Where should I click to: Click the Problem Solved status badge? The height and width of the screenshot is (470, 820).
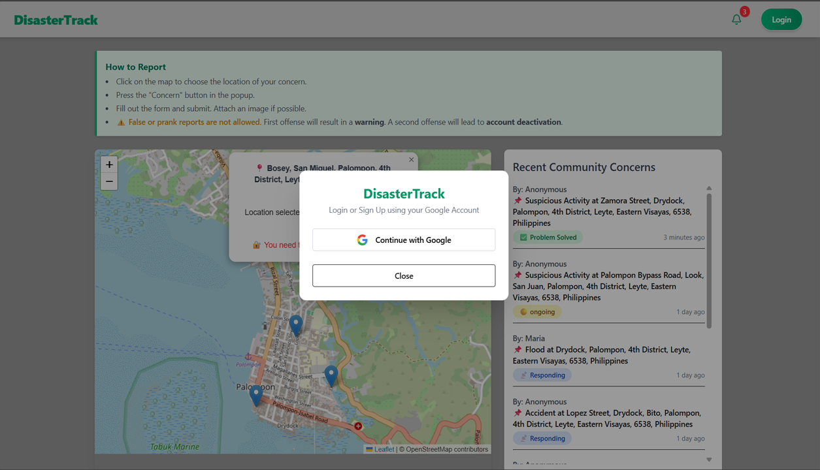548,238
